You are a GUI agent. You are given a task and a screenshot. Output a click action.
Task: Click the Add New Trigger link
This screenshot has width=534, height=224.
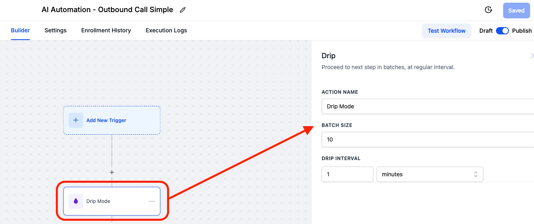pyautogui.click(x=106, y=120)
